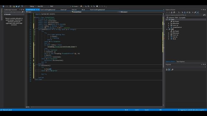
Task: Click the split editor icon above the scrollbar
Action: [x=163, y=14]
